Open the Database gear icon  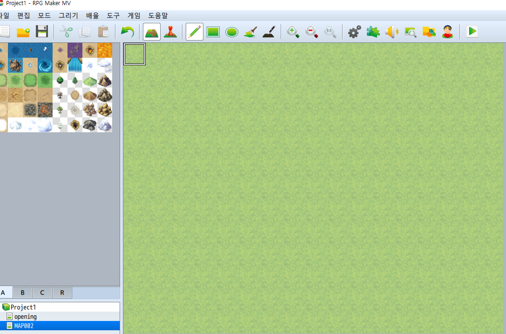354,32
